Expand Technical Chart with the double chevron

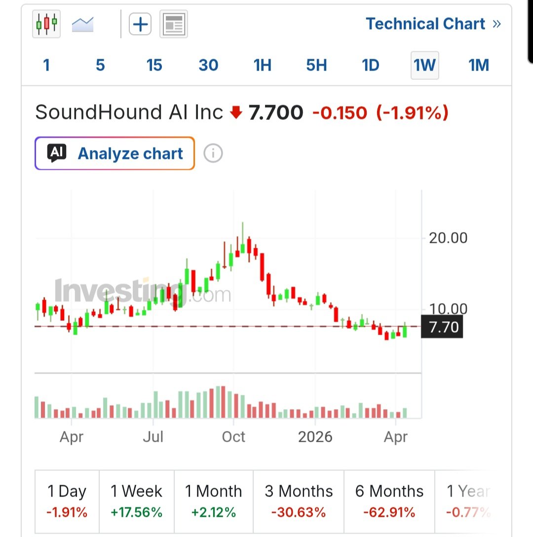click(x=497, y=23)
